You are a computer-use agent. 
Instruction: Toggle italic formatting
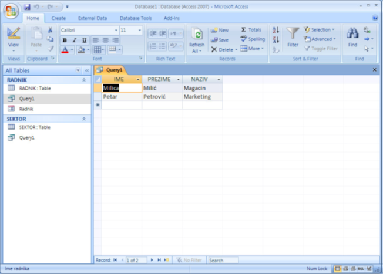click(75, 40)
